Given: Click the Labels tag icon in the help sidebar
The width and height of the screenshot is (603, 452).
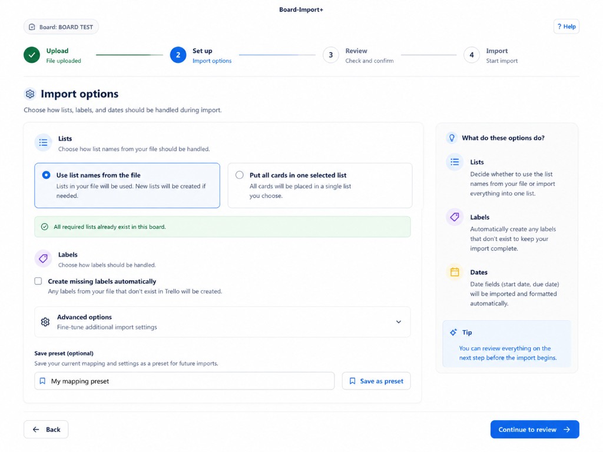Looking at the screenshot, I should point(455,217).
